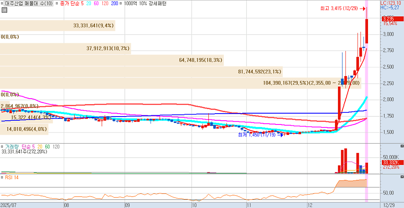Toggle the 1000억 10% 강세패턴 indicator box
This screenshot has height=208, width=404.
(x=121, y=4)
